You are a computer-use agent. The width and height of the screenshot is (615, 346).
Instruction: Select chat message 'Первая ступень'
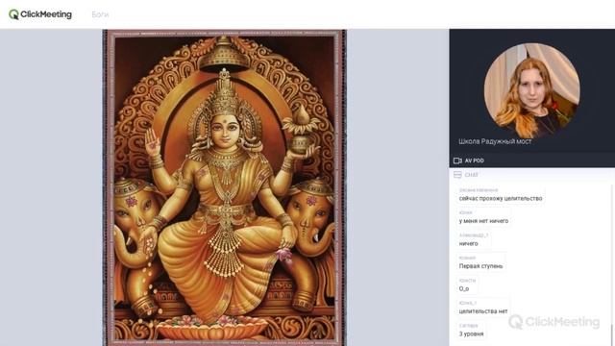480,266
